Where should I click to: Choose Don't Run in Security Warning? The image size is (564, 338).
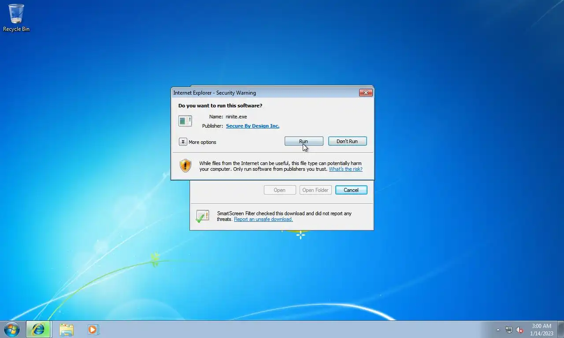point(347,141)
